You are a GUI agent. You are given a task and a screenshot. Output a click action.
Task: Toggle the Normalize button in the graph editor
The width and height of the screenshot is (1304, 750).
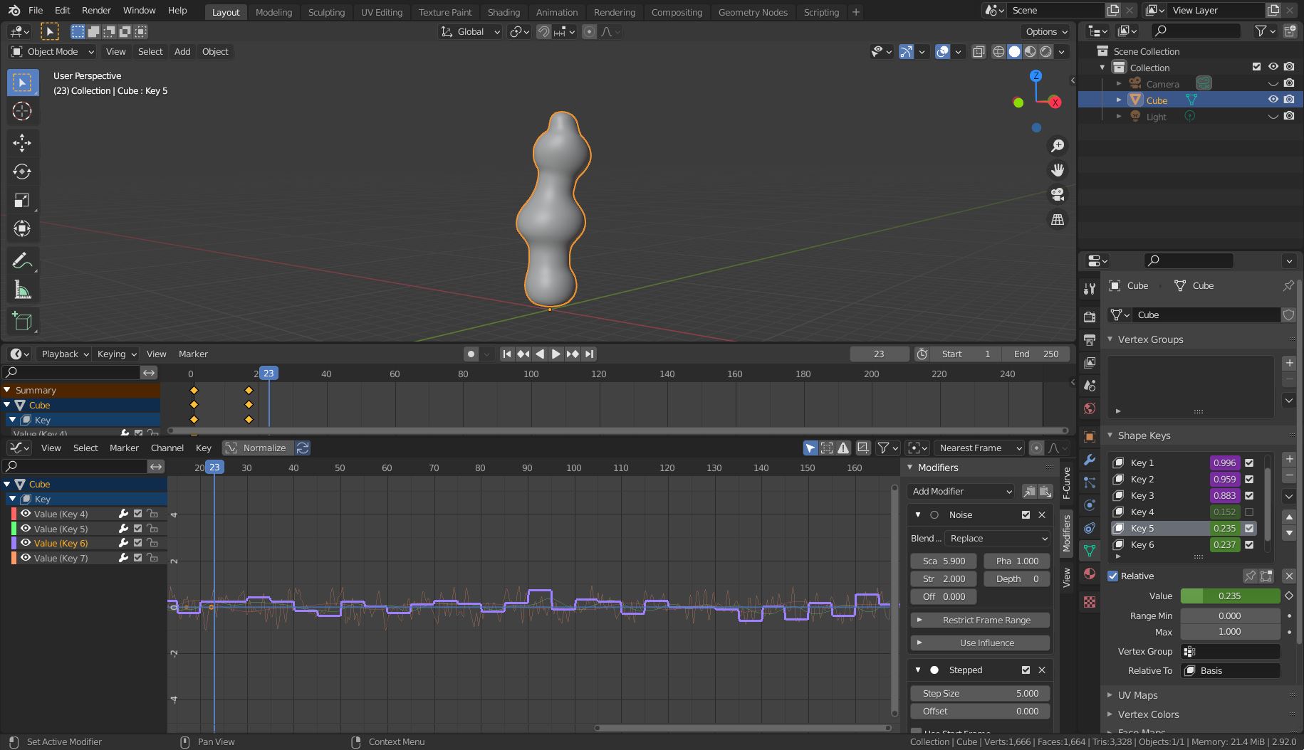256,448
